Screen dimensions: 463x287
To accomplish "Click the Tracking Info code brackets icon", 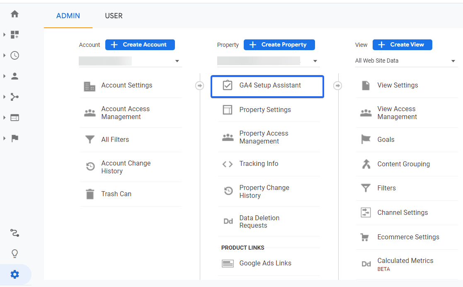I will (228, 164).
